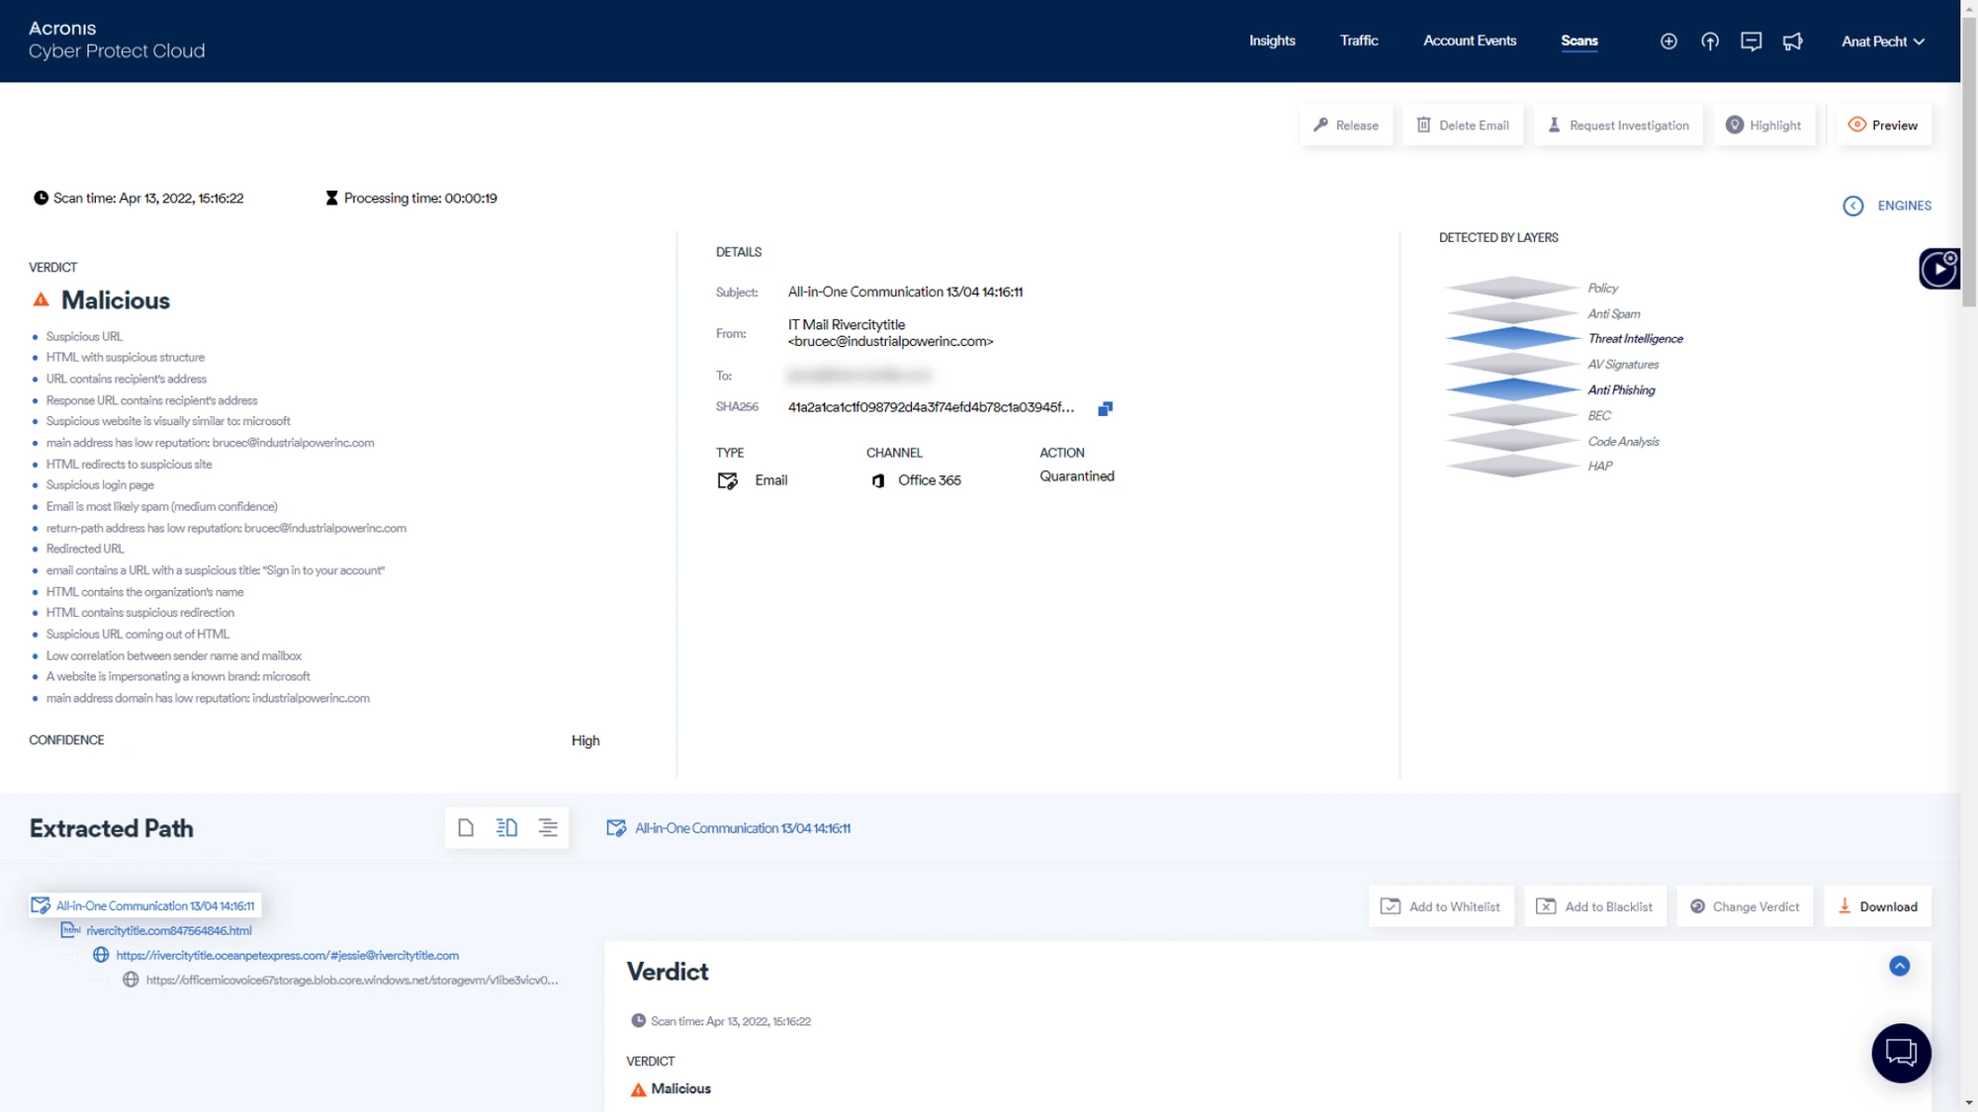Click the Acronis Cyber Protect Cloud logo
The width and height of the screenshot is (1978, 1112).
coord(117,40)
